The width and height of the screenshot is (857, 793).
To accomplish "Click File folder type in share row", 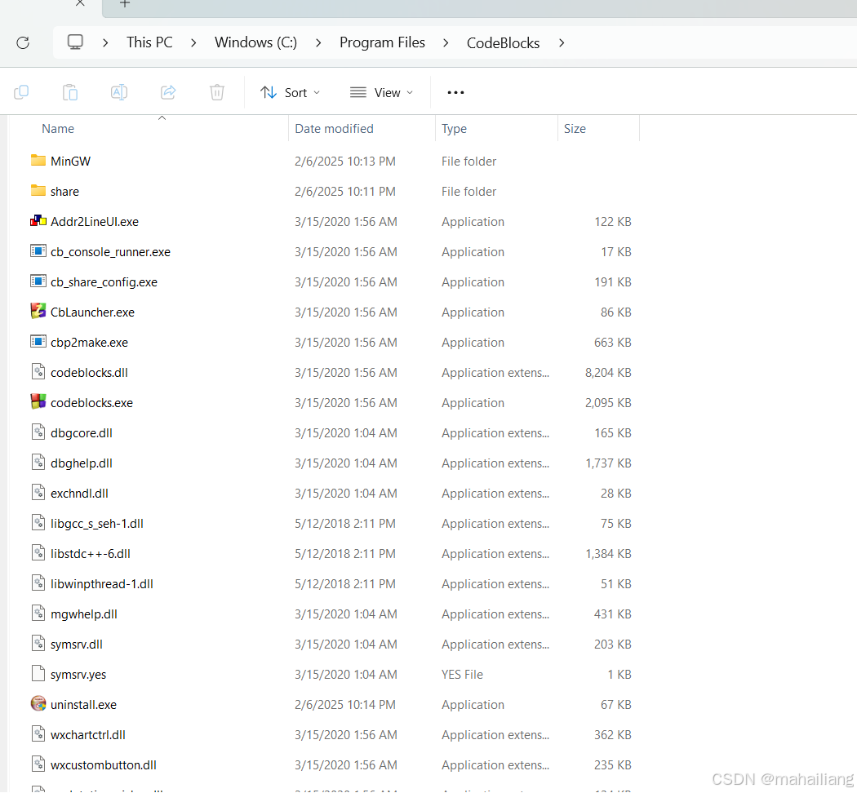I will click(469, 191).
